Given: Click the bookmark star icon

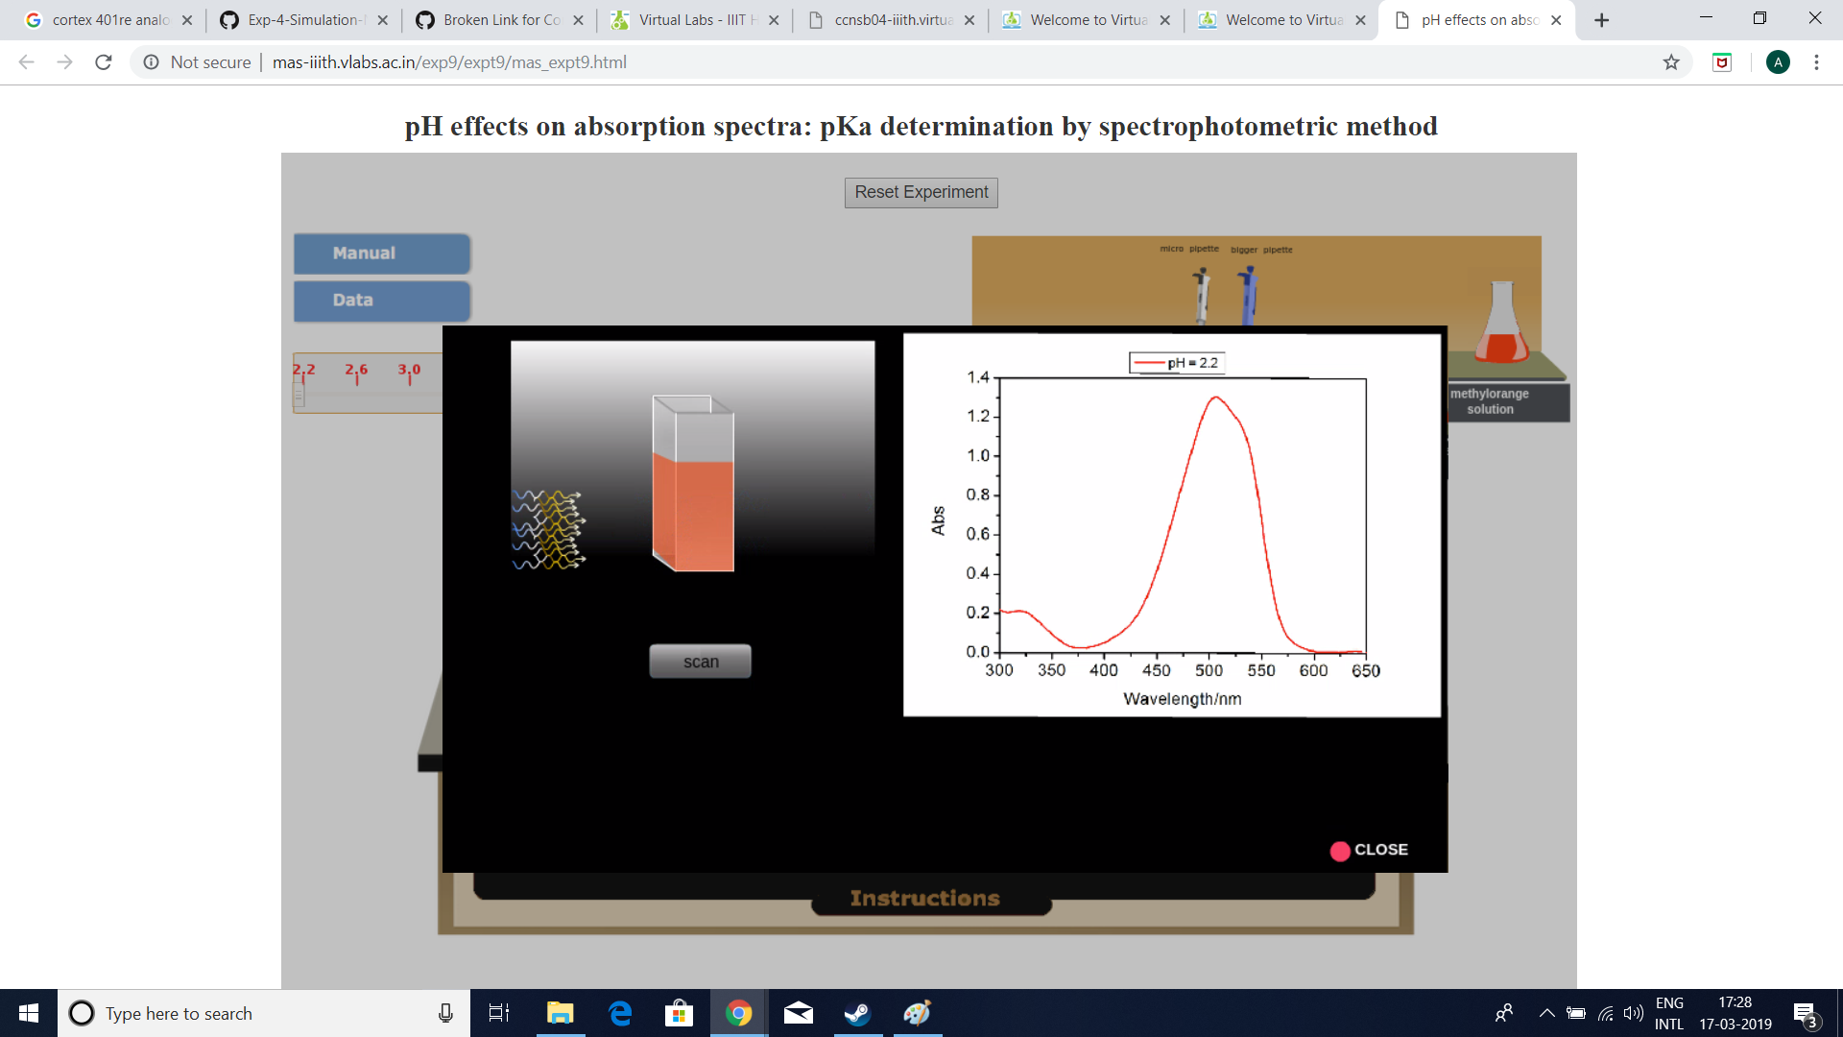Looking at the screenshot, I should (1671, 61).
